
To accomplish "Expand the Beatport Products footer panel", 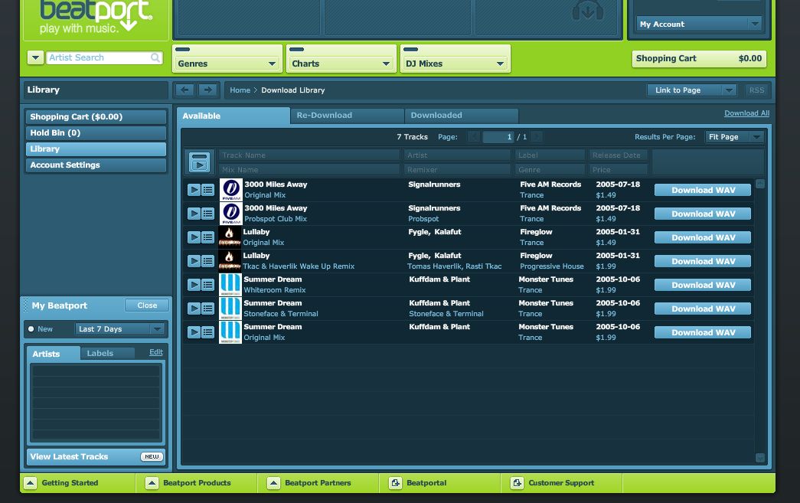I will point(152,483).
